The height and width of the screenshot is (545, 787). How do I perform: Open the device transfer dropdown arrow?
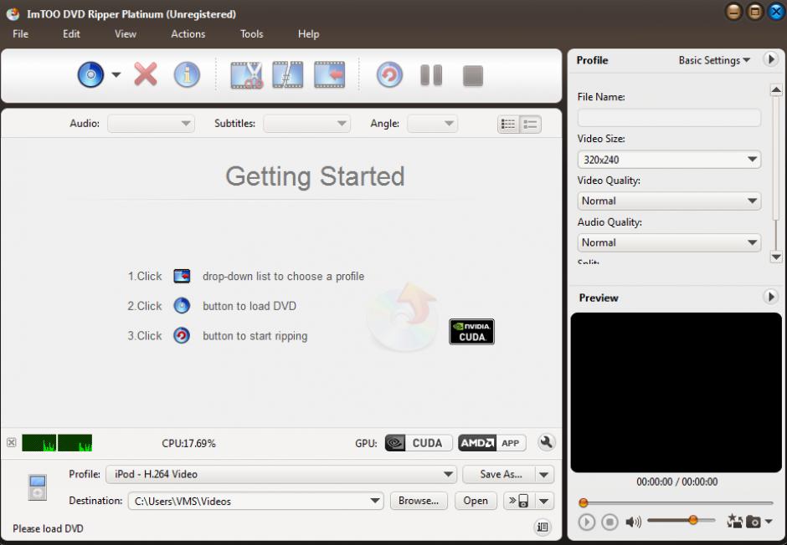tap(544, 501)
